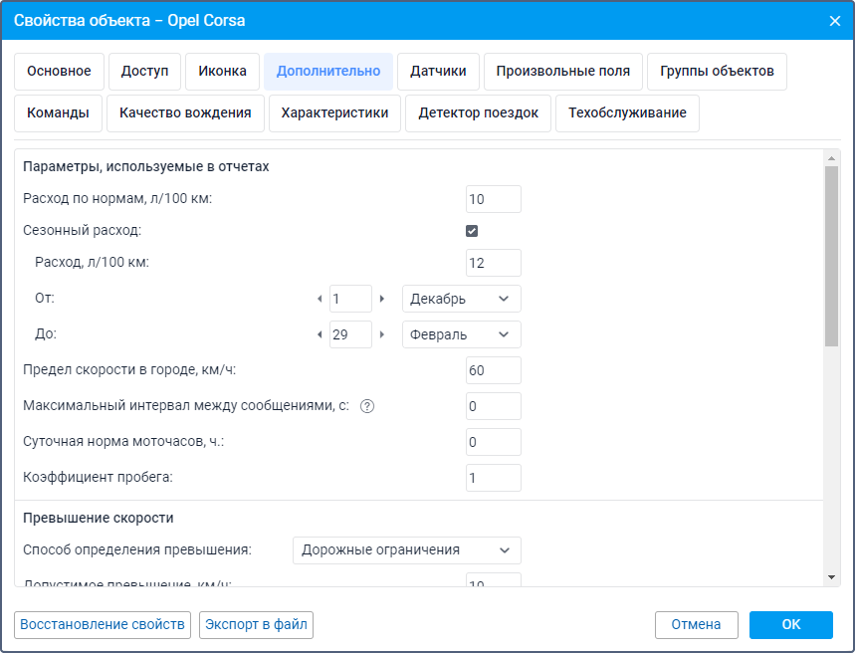This screenshot has width=855, height=653.
Task: Click the vertical scrollbar thumb
Action: (x=831, y=257)
